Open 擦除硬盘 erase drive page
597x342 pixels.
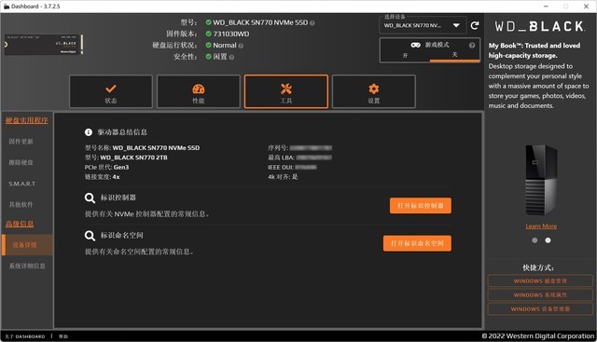(21, 162)
